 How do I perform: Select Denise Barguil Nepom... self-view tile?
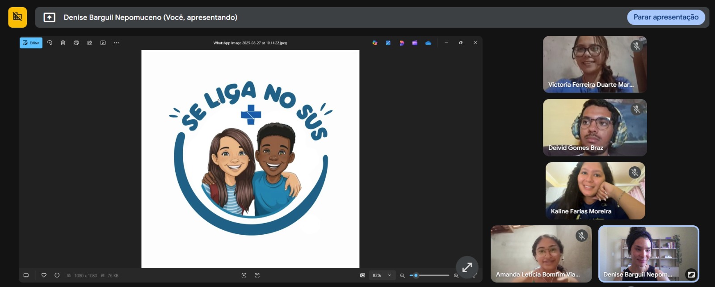648,254
